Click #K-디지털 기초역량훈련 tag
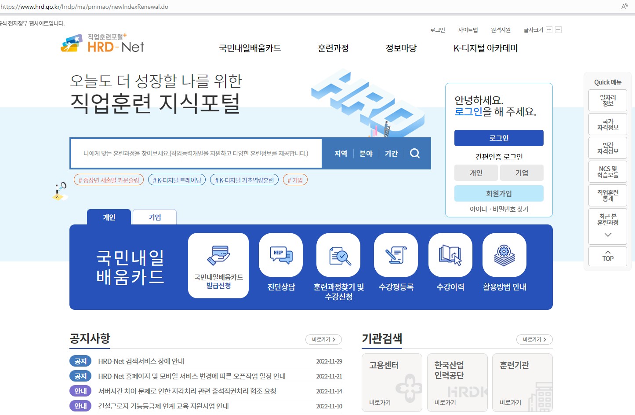This screenshot has height=415, width=635. [x=244, y=180]
